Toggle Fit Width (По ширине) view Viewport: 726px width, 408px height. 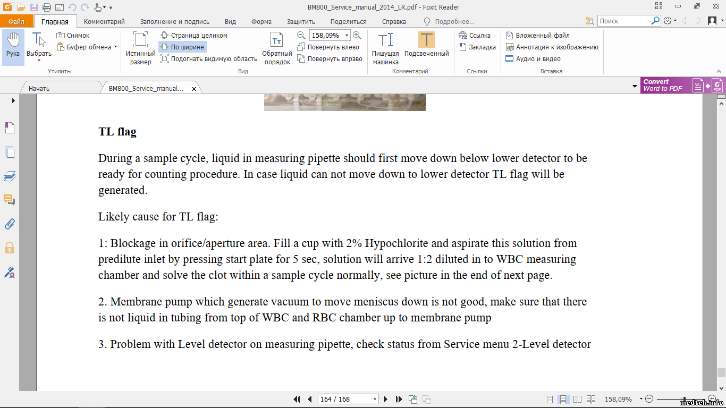182,47
